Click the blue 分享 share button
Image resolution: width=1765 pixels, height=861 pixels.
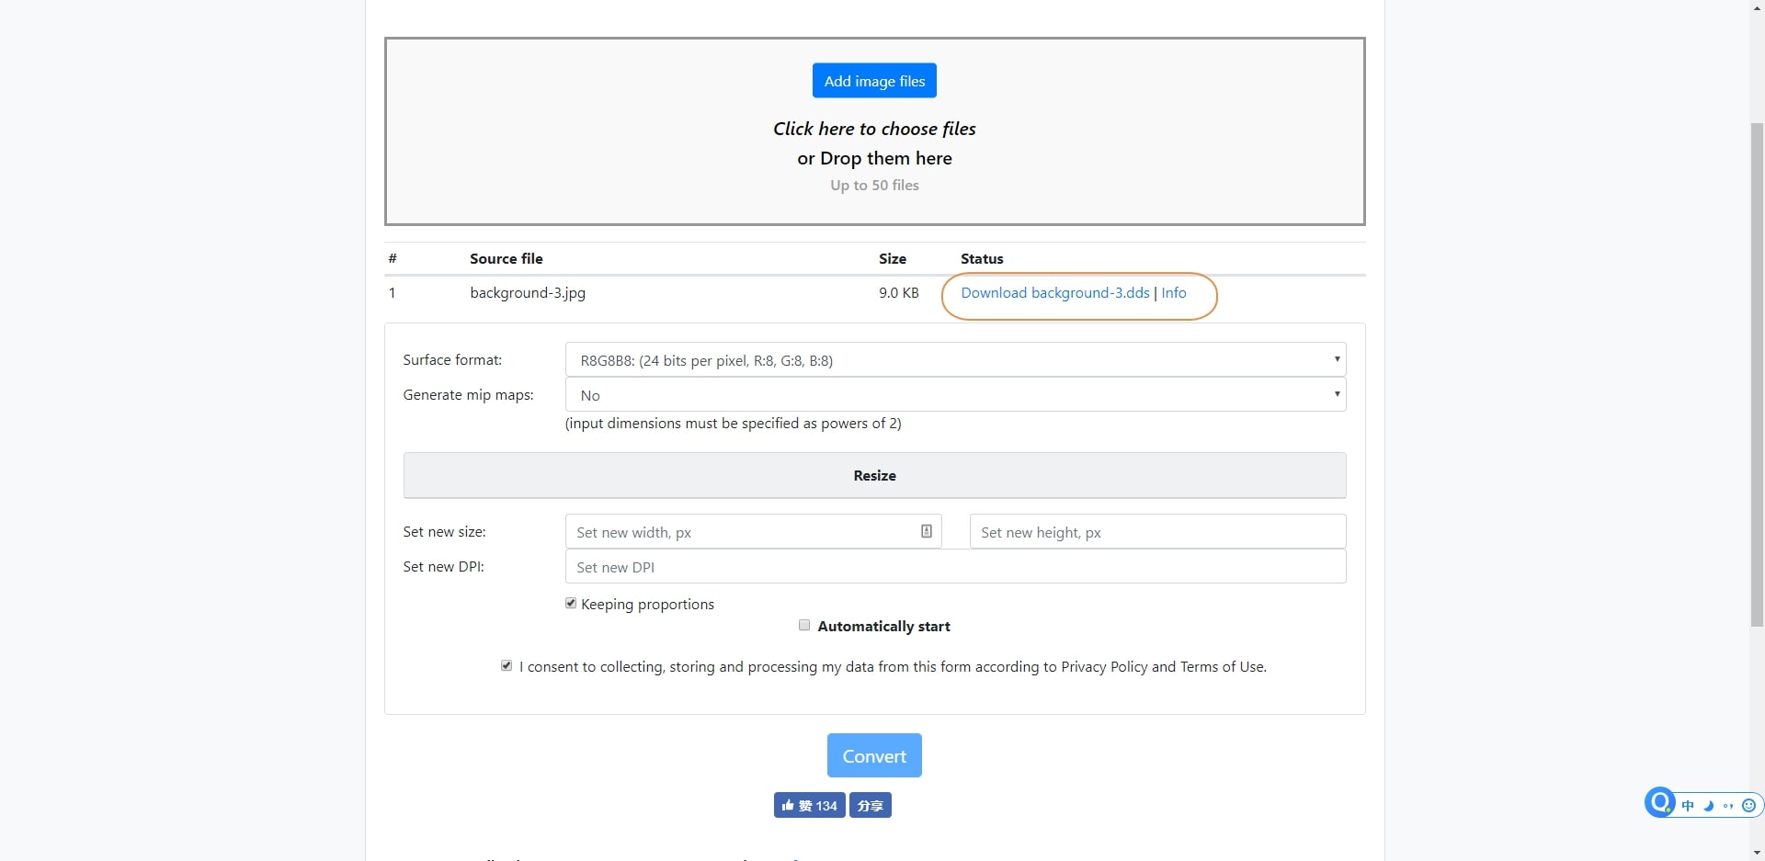click(x=870, y=806)
